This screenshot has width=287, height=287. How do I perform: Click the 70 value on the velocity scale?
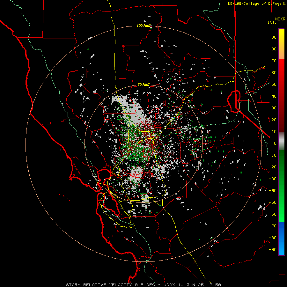click(274, 61)
